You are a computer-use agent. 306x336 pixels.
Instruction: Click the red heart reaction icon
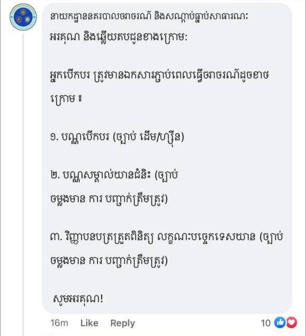click(291, 323)
